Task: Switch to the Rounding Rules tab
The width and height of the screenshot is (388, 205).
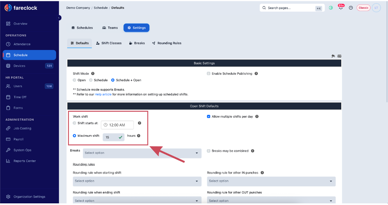Action: coord(167,43)
